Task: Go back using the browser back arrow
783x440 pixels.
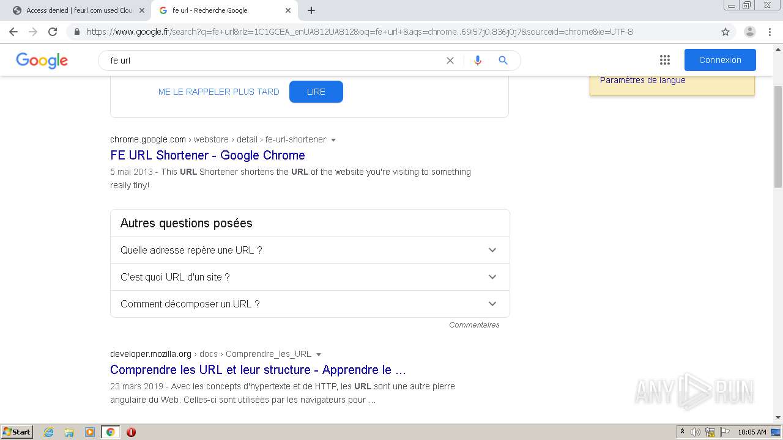Action: [x=13, y=32]
